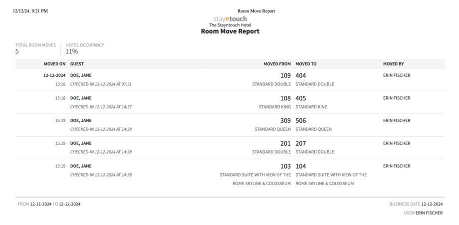Click moved-to room 404

pyautogui.click(x=301, y=75)
